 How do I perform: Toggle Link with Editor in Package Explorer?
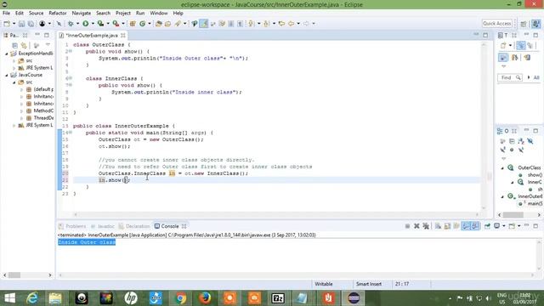tap(24, 45)
